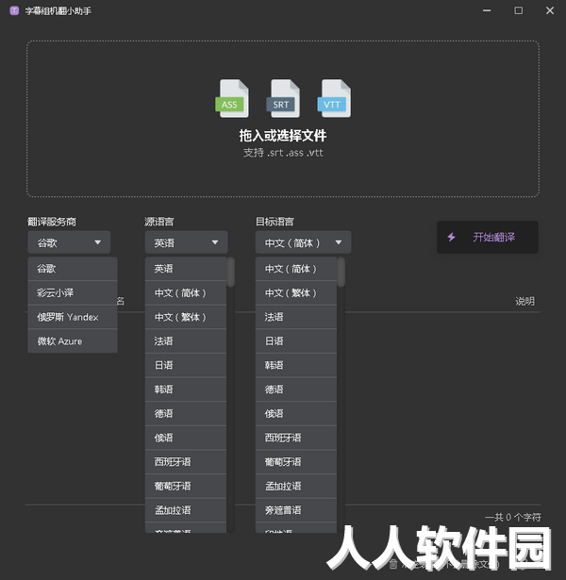566x580 pixels.
Task: Select 德语 in source language list
Action: [186, 414]
